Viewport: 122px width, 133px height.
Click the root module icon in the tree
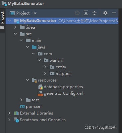click(x=16, y=21)
